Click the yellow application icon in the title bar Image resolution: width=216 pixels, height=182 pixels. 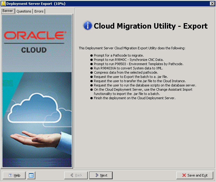point(3,4)
